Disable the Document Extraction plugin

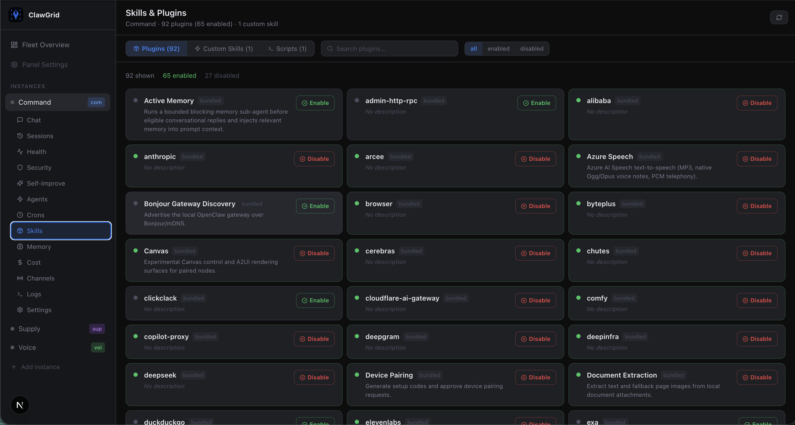click(x=757, y=378)
